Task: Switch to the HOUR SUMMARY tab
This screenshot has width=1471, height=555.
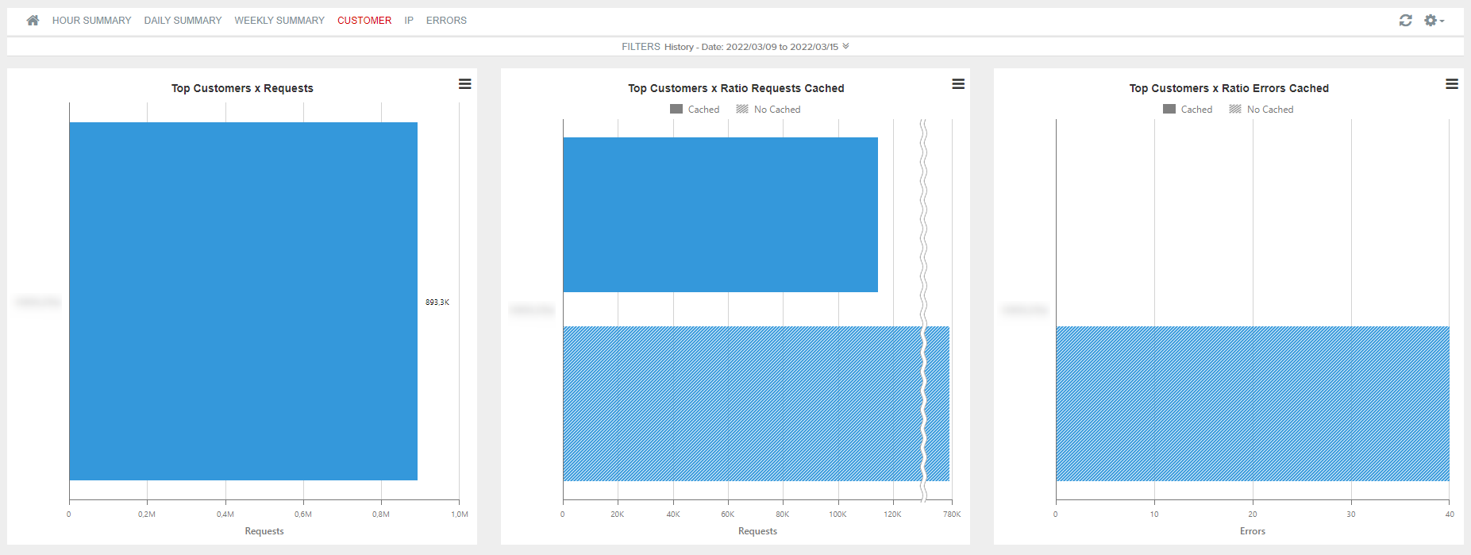Action: coord(91,20)
